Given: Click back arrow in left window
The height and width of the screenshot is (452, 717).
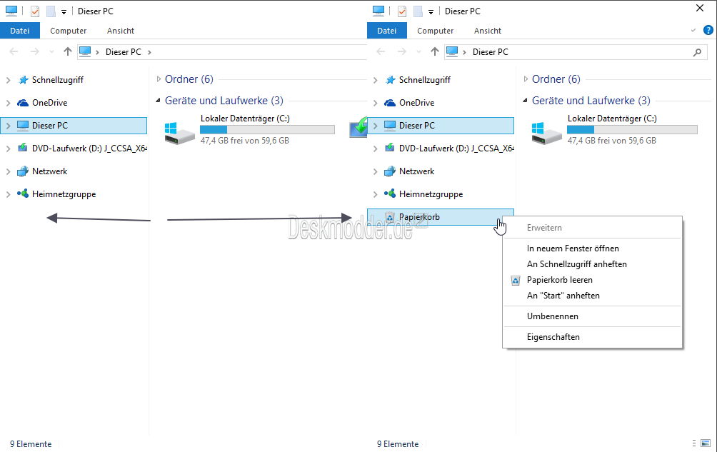Looking at the screenshot, I should 14,51.
